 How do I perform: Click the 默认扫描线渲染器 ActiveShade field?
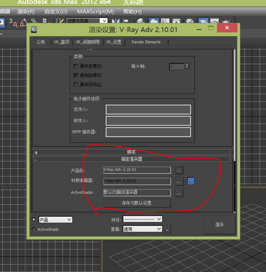(x=137, y=193)
